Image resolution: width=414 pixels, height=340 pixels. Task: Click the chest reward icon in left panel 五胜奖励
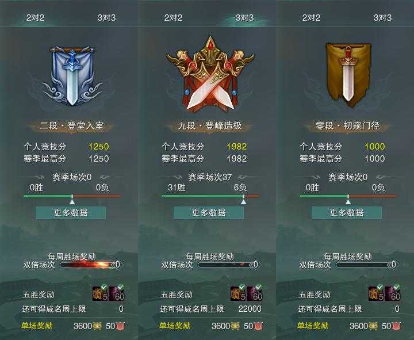[x=100, y=293]
